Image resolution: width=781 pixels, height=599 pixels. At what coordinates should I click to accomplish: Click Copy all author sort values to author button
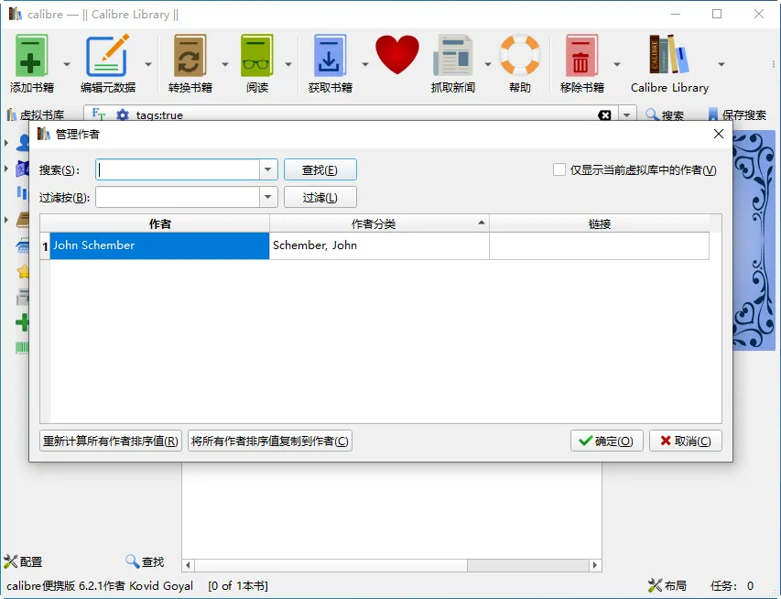coord(270,441)
